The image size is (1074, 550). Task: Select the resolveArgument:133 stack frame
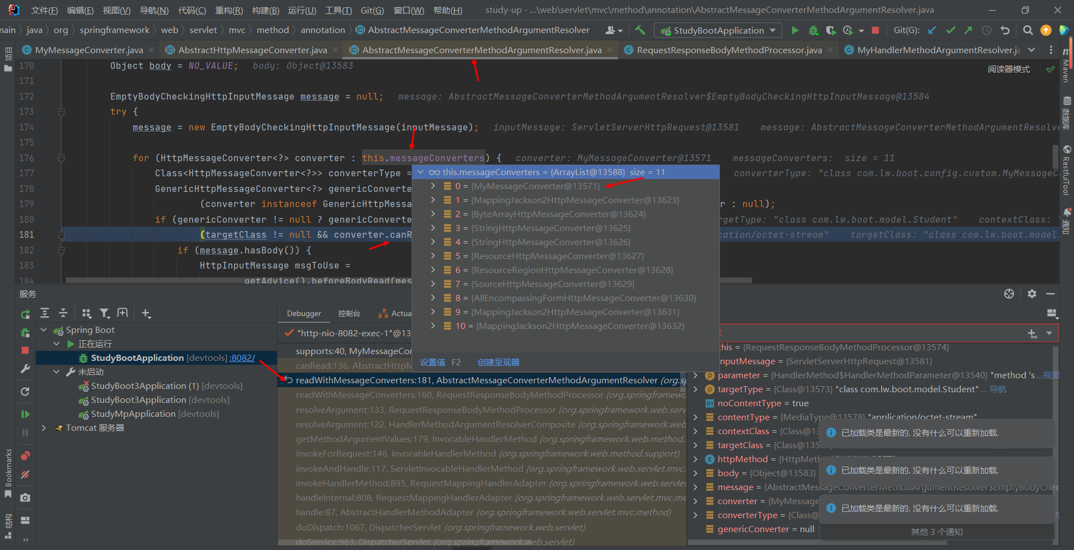482,410
